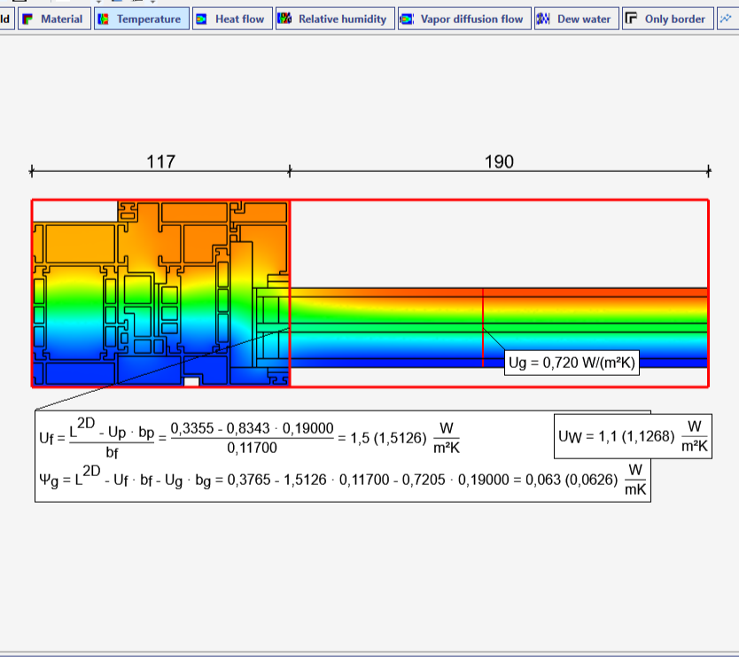Display the Relative humidity view

[335, 19]
